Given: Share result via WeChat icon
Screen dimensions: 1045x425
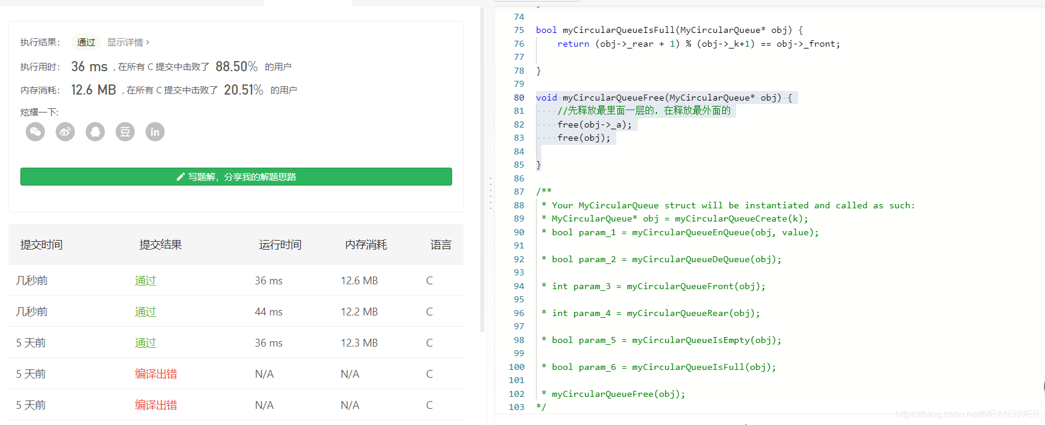Looking at the screenshot, I should (35, 132).
